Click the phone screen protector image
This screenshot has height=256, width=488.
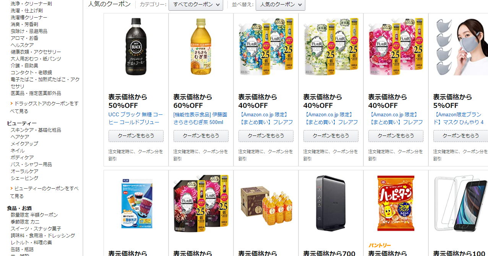click(x=461, y=204)
